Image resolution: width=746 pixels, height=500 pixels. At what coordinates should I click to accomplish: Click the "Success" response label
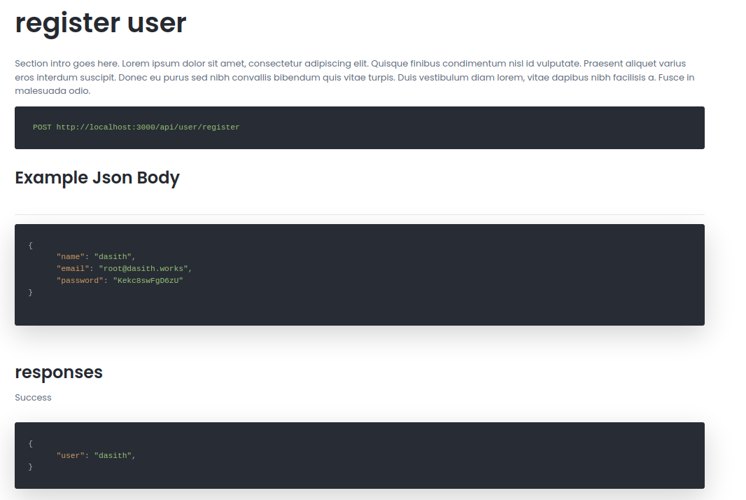coord(34,398)
